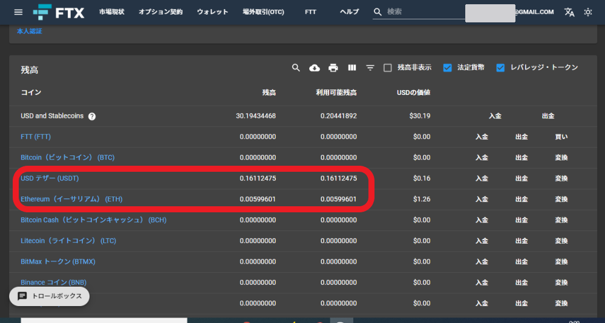Open the FTT menu item

310,12
